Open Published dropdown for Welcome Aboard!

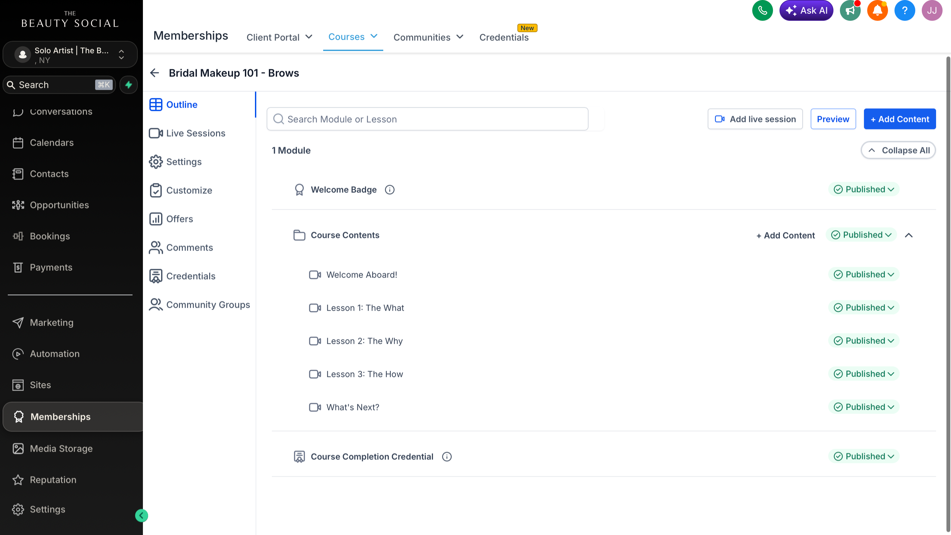(x=864, y=274)
